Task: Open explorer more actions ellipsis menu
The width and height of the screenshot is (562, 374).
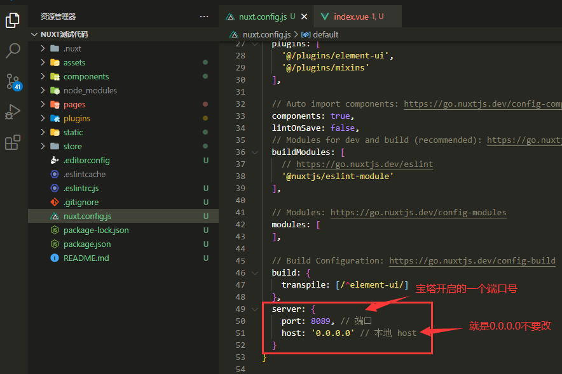Action: [x=204, y=17]
